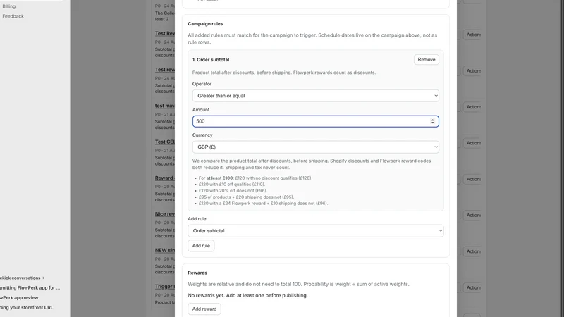Click Actions button for NEW sin row
The height and width of the screenshot is (317, 564).
pyautogui.click(x=472, y=251)
